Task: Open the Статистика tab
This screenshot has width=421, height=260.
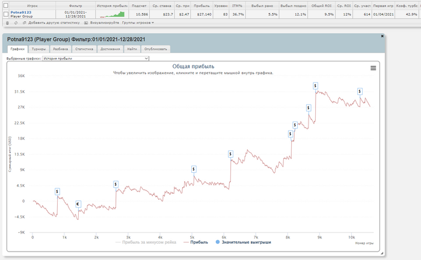Action: tap(84, 49)
